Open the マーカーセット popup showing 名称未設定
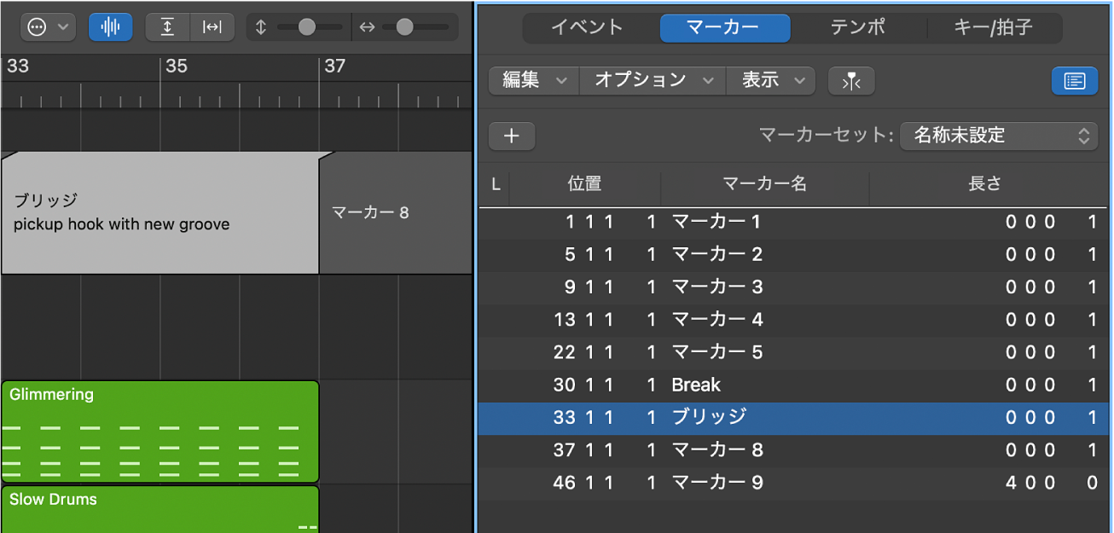 tap(998, 136)
